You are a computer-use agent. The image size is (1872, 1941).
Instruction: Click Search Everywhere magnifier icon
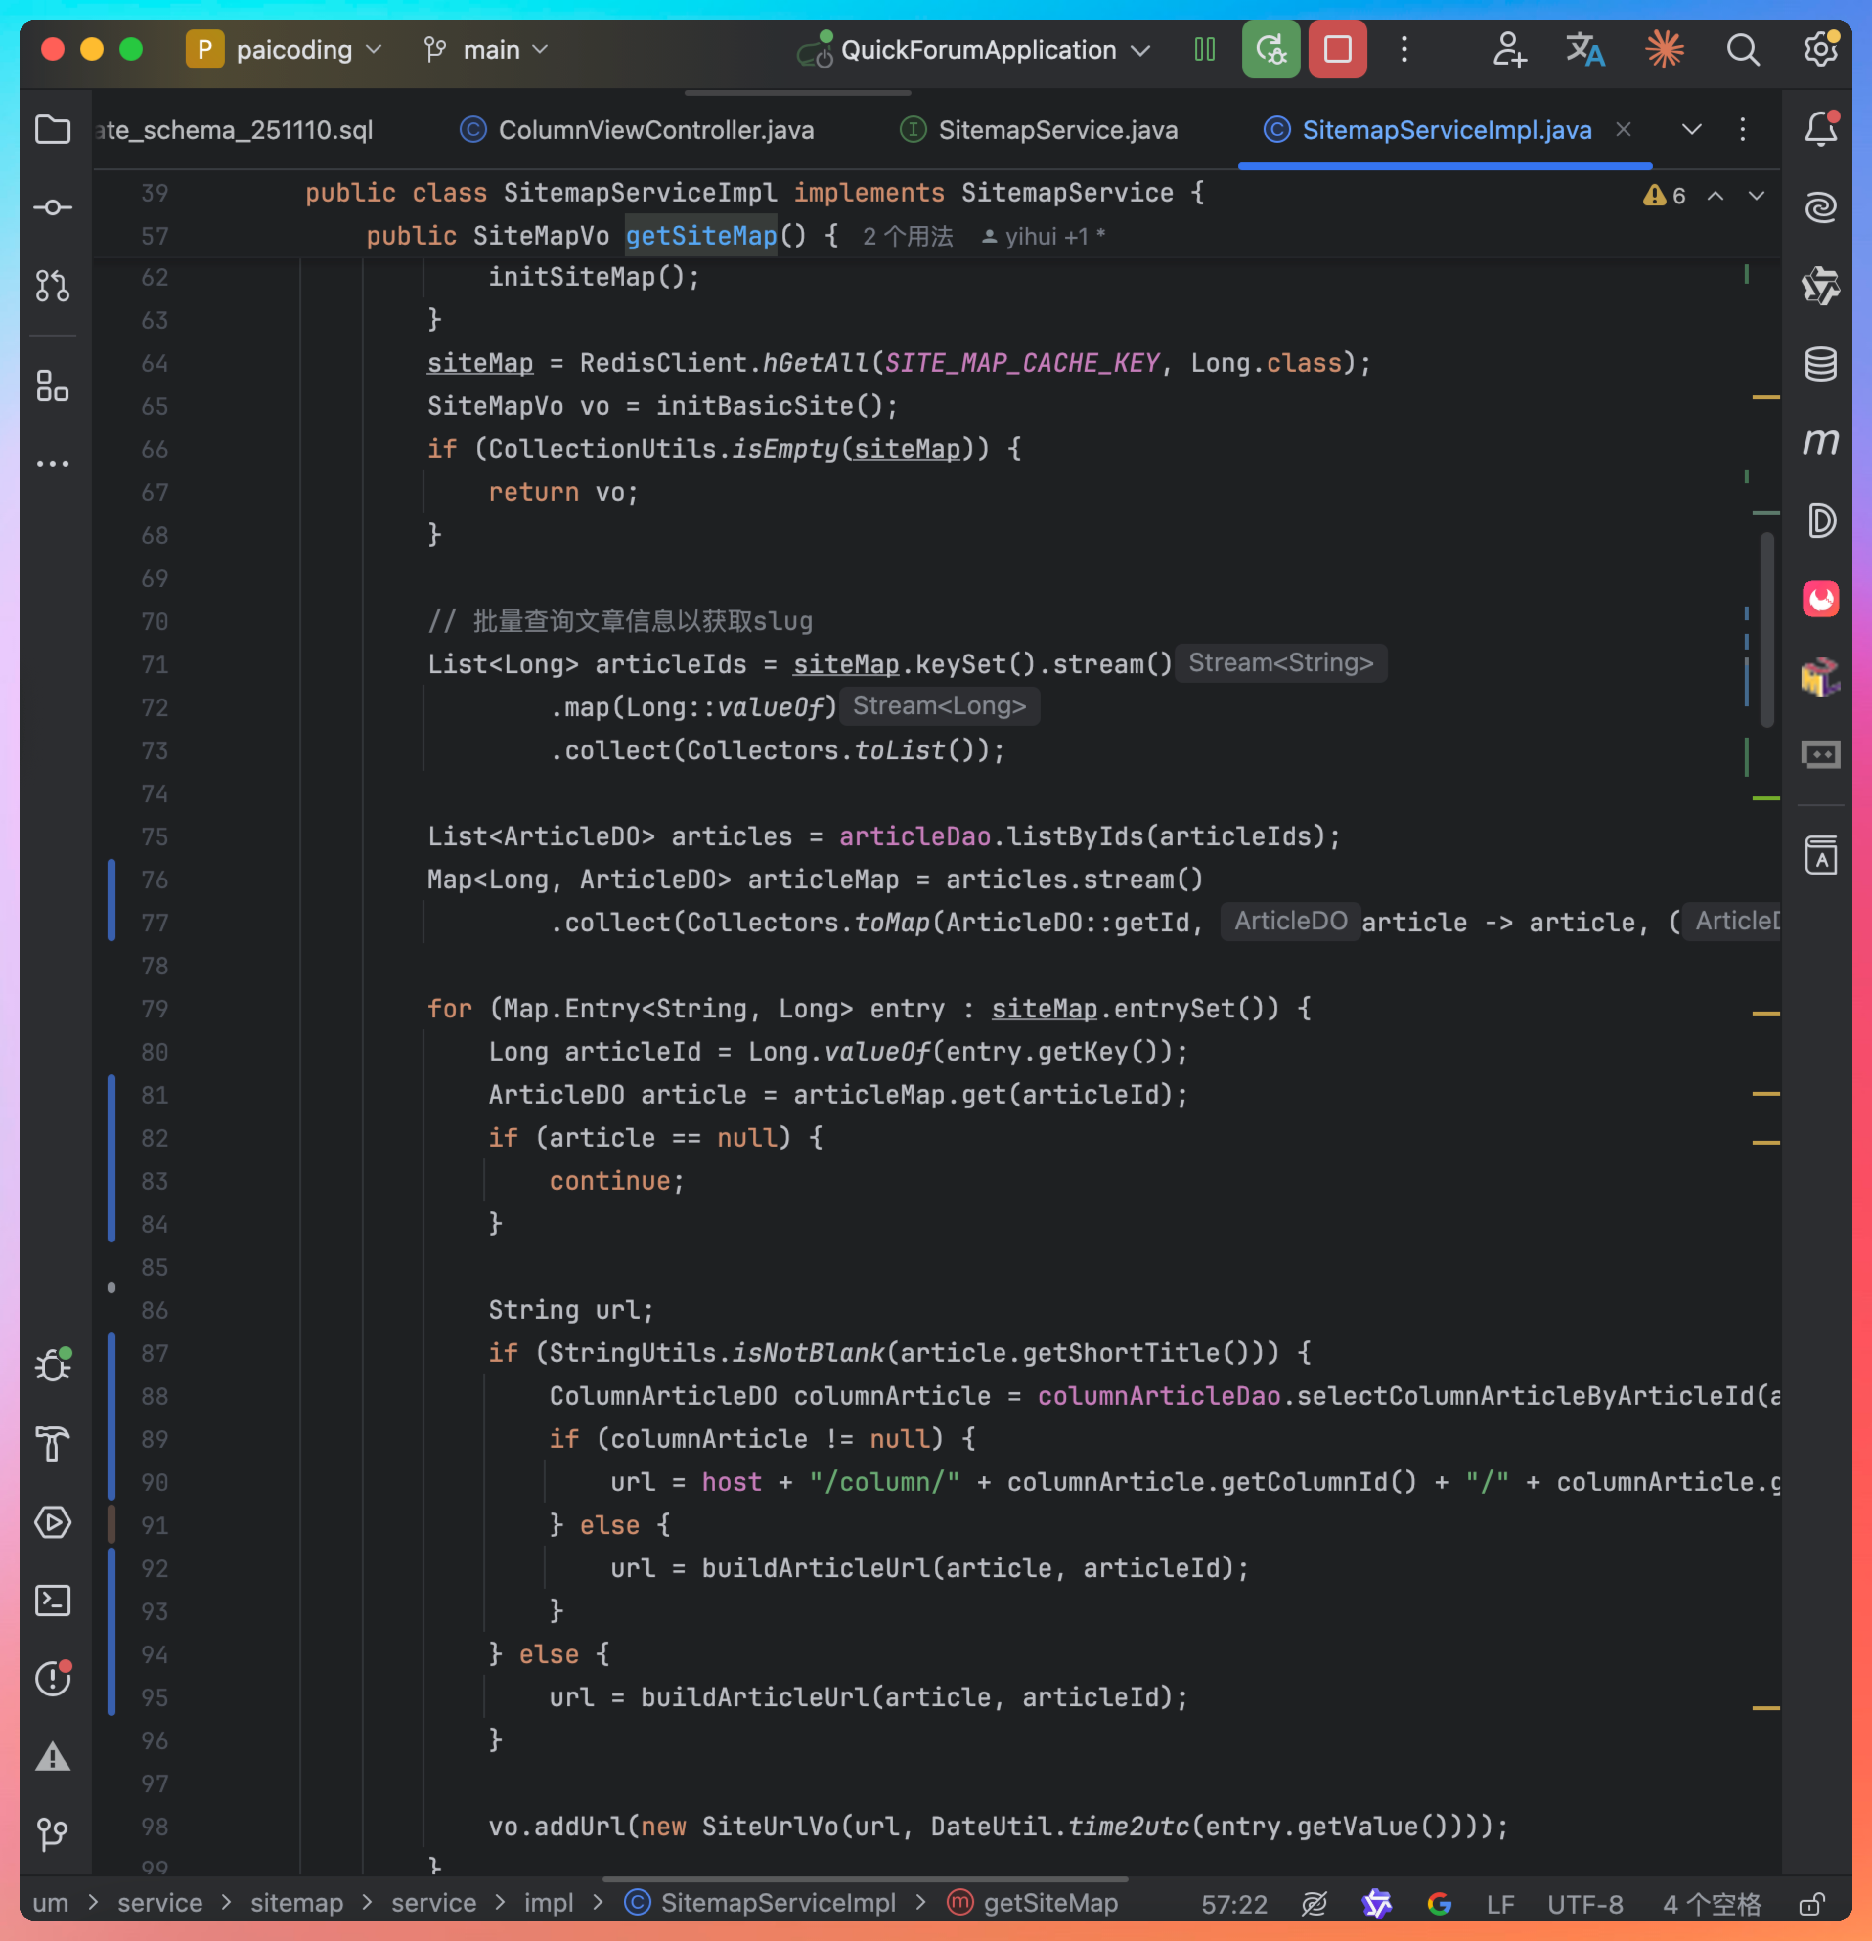click(x=1742, y=49)
